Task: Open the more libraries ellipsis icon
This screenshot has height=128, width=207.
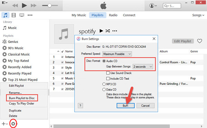Action: pyautogui.click(x=30, y=15)
